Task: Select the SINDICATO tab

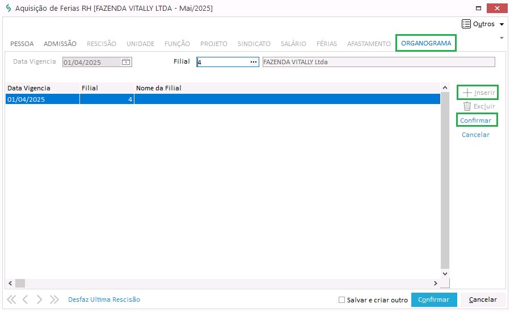Action: click(x=254, y=44)
